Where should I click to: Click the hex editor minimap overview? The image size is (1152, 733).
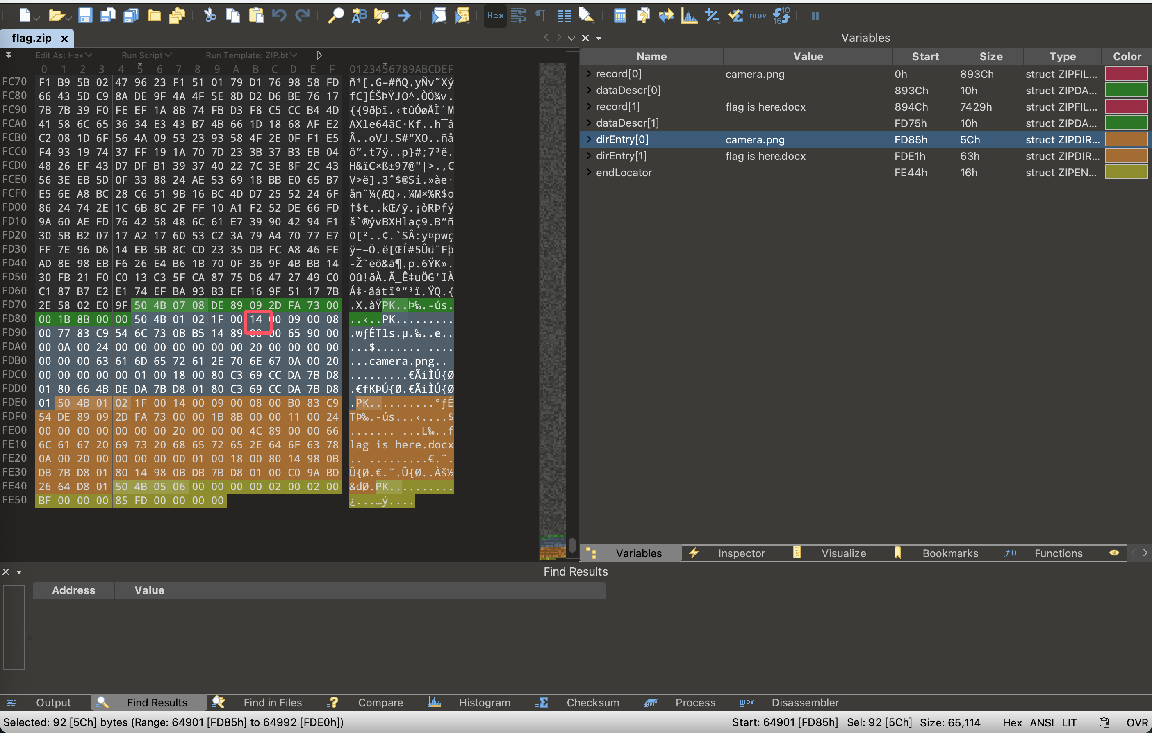pos(552,311)
